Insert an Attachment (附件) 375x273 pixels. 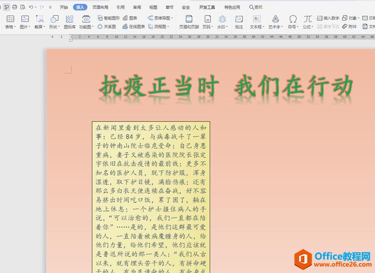pyautogui.click(x=349, y=27)
